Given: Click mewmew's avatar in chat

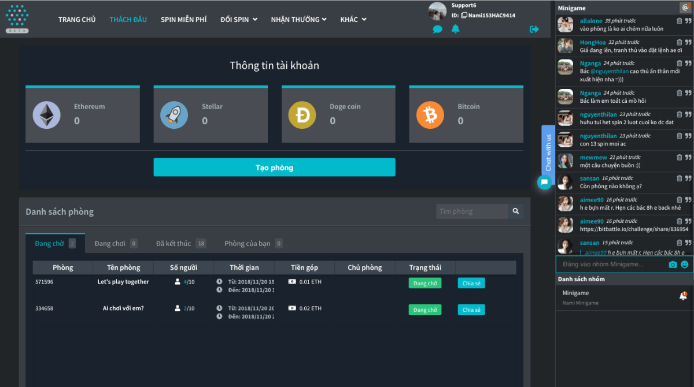Looking at the screenshot, I should coord(565,161).
